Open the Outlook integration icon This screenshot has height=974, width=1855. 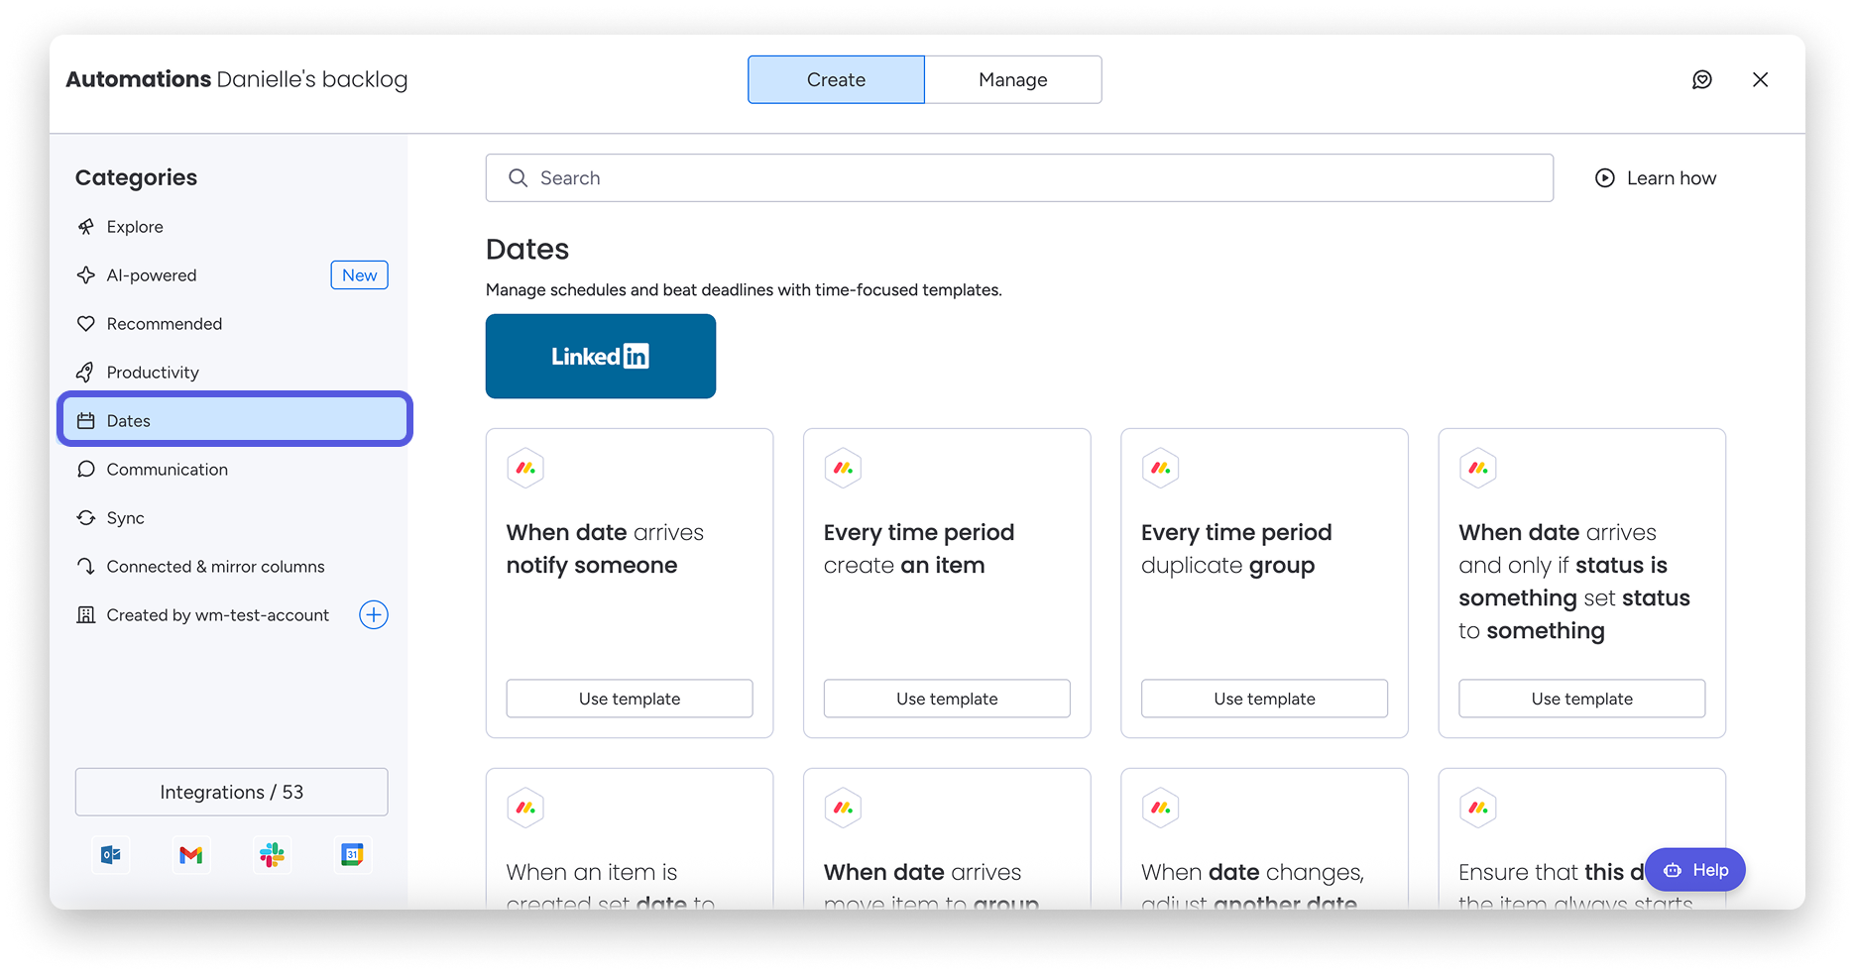click(111, 854)
